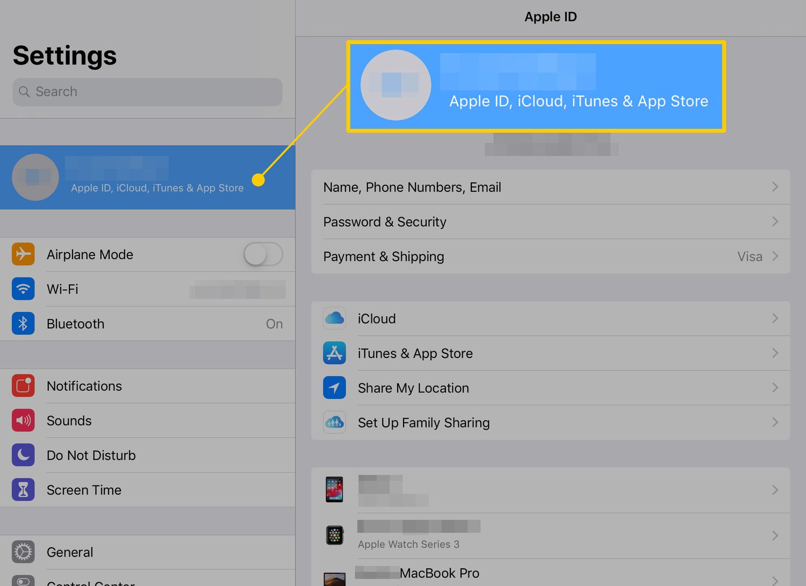Tap the profile avatar in the sidebar
Screen dimensions: 806x586
pos(35,177)
